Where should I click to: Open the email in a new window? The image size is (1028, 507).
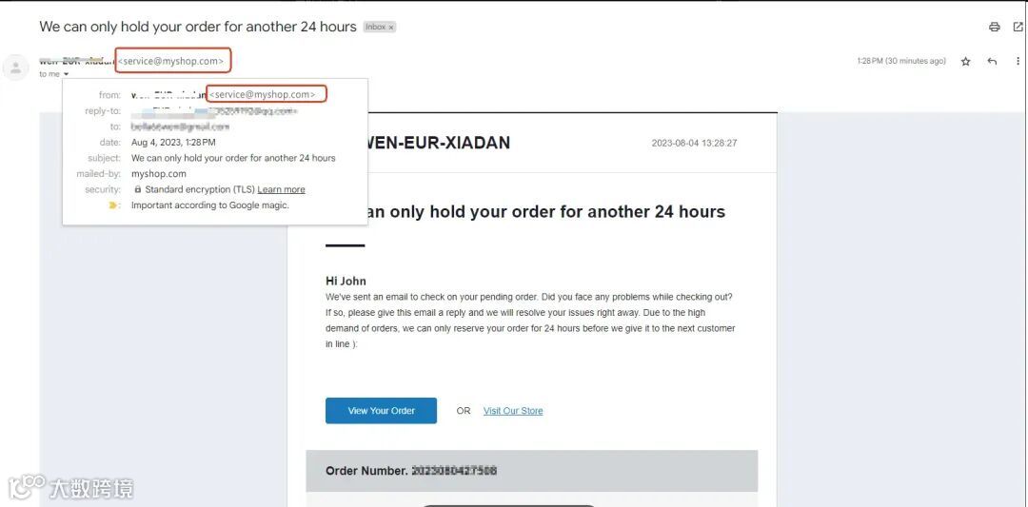[x=1018, y=27]
